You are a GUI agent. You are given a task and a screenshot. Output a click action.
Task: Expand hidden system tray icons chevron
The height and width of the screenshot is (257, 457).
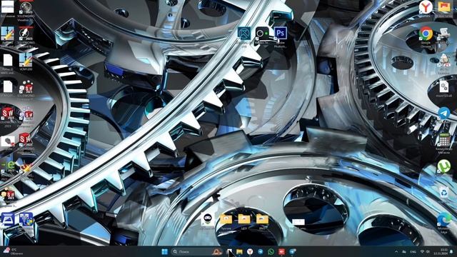396,251
